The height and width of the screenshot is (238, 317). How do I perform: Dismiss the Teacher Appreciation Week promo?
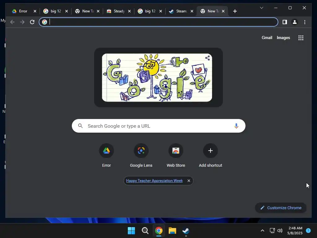pos(189,181)
